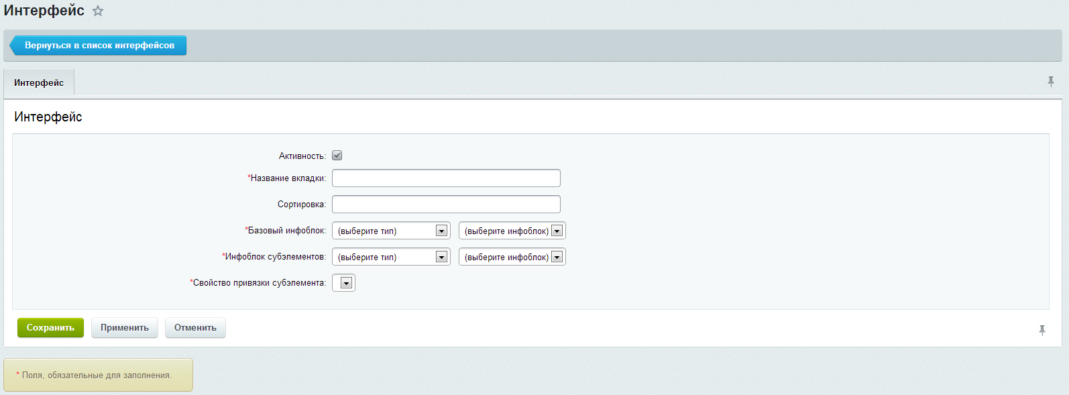Open the Базовый инфоблок infoblock selector
Image resolution: width=1069 pixels, height=395 pixels.
(512, 231)
